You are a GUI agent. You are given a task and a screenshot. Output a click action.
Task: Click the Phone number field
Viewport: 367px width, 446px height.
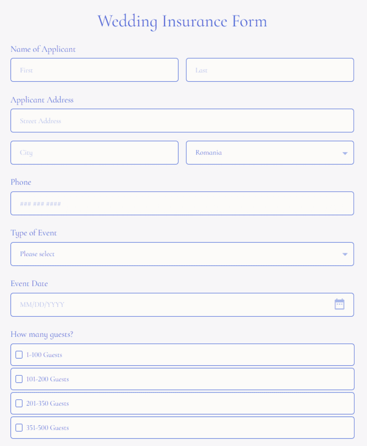(182, 203)
